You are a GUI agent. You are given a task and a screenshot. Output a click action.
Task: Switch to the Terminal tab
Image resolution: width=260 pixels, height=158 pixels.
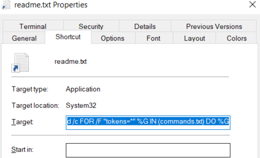(33, 26)
